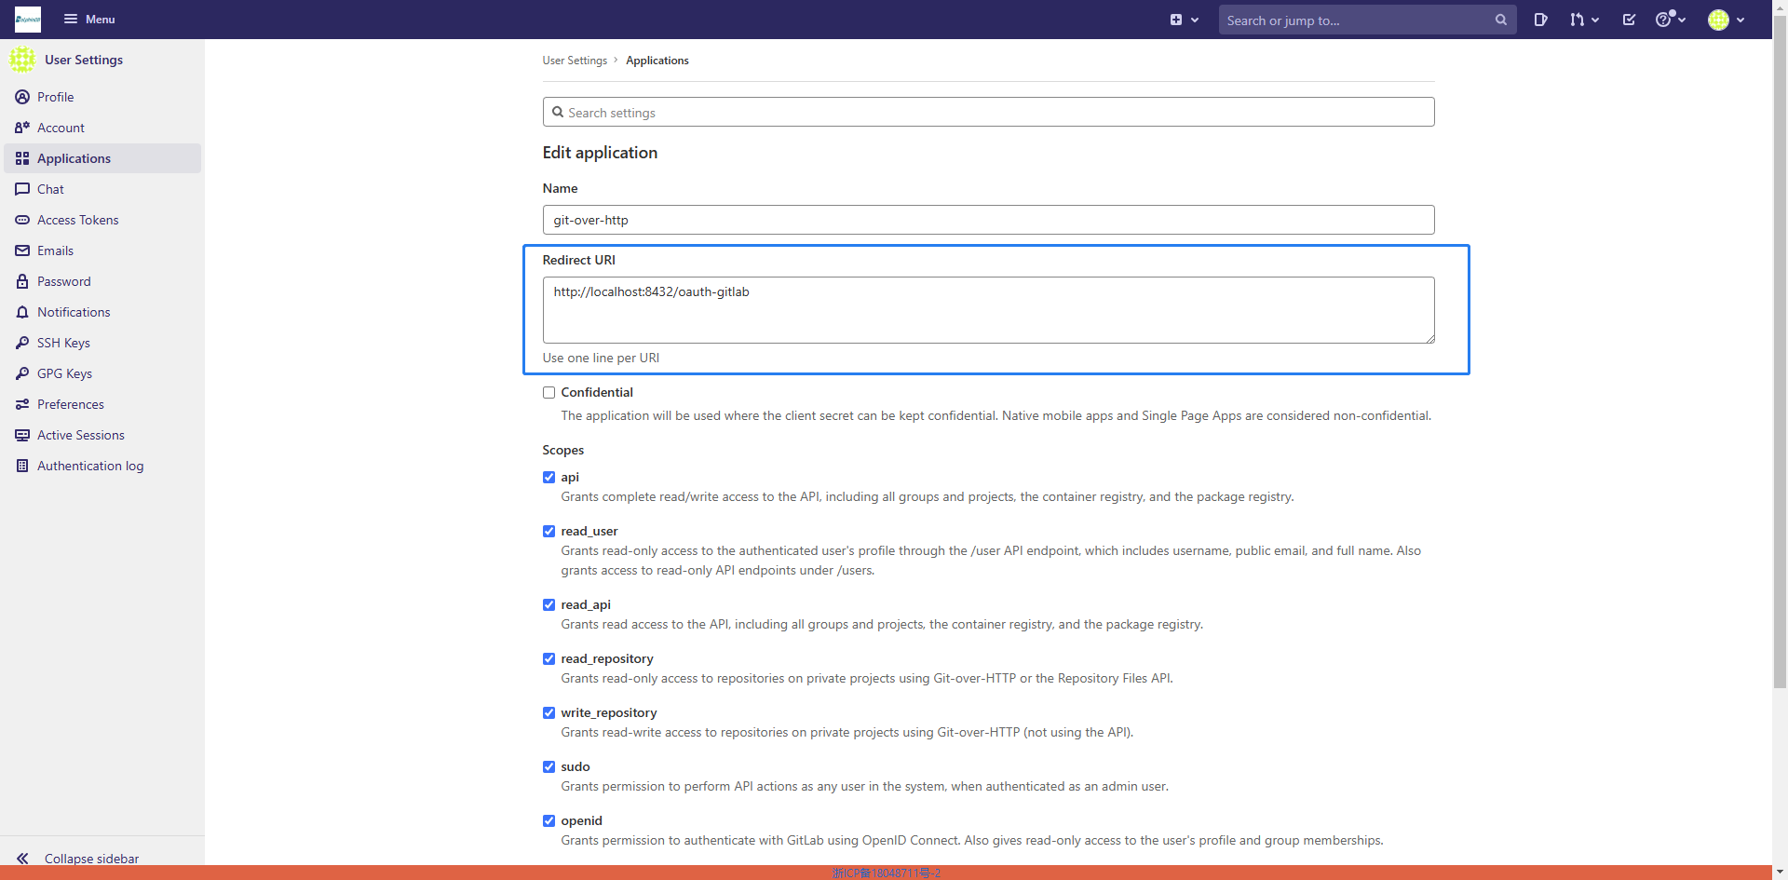This screenshot has height=880, width=1788.
Task: Enable the Confidential checkbox
Action: click(549, 393)
